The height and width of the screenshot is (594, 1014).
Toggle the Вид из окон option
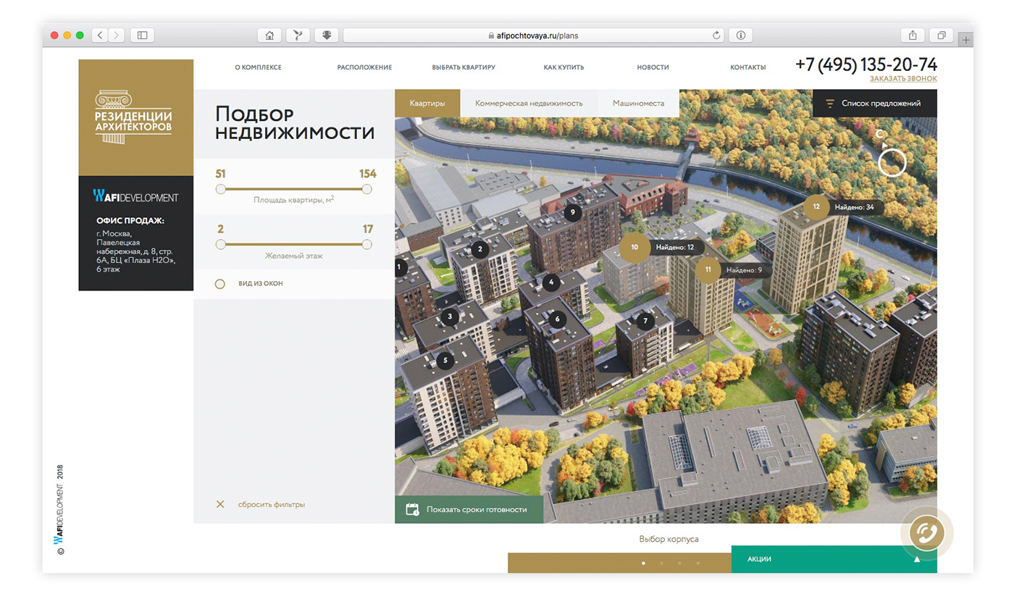(x=220, y=284)
